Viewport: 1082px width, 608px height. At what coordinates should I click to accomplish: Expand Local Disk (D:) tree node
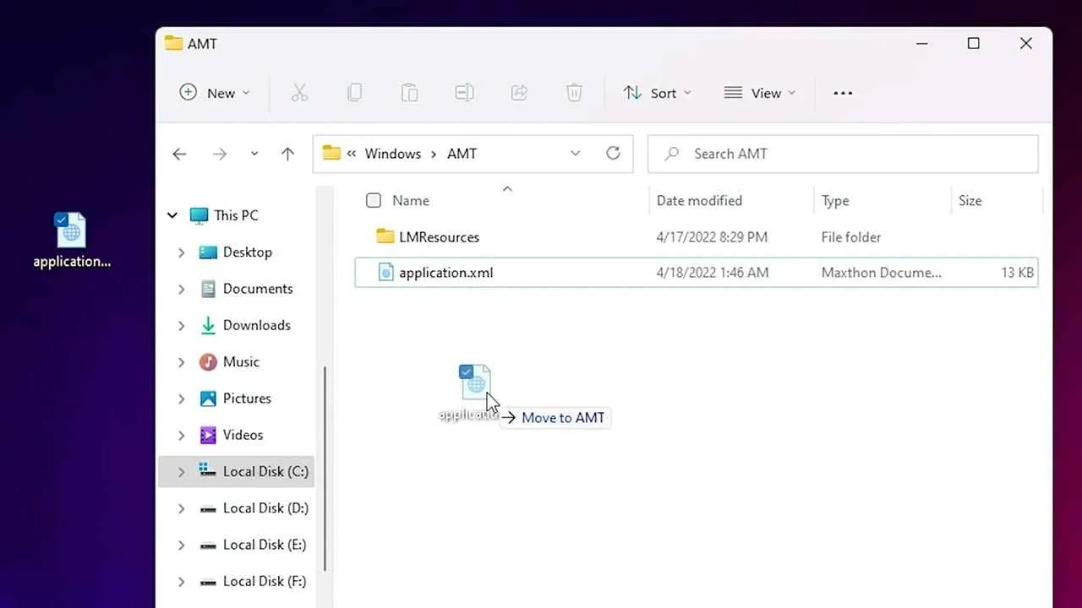click(181, 508)
